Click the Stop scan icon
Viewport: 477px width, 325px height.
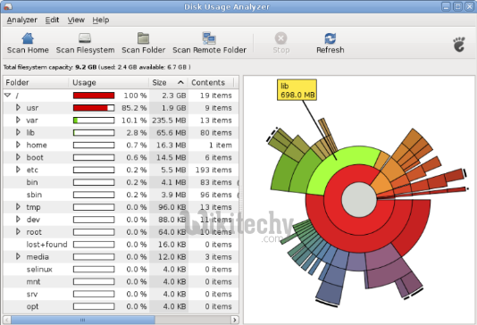(x=280, y=38)
